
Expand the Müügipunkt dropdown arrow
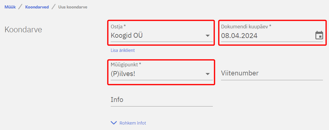pyautogui.click(x=208, y=74)
